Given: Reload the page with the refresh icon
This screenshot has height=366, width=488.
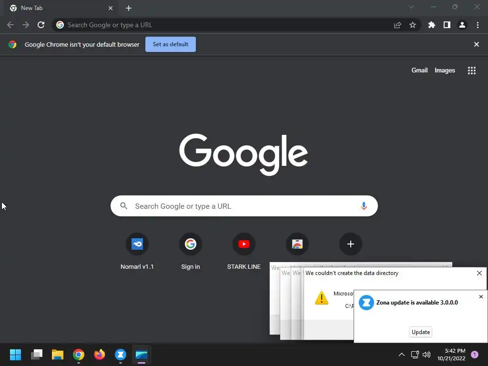Looking at the screenshot, I should coord(41,25).
